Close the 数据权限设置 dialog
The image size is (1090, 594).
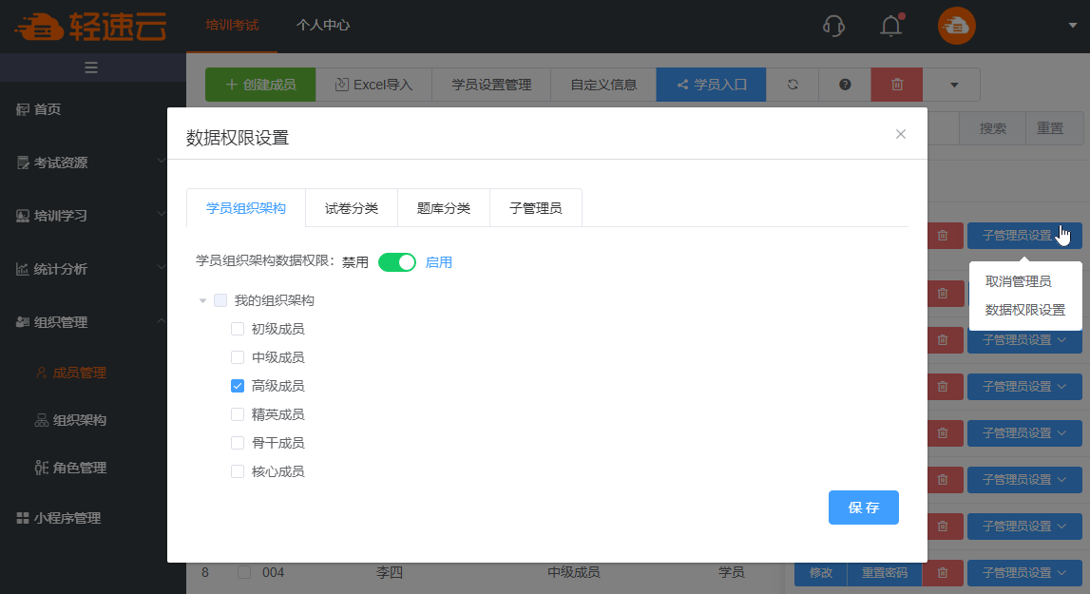click(901, 134)
